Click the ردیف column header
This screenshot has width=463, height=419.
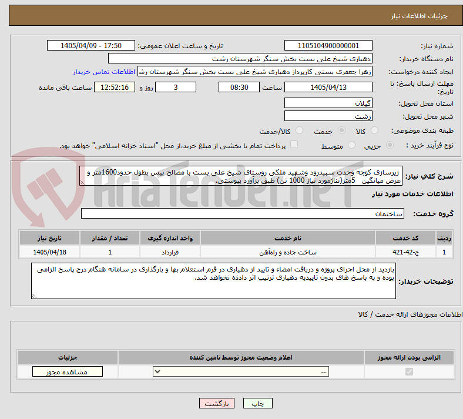(x=444, y=238)
